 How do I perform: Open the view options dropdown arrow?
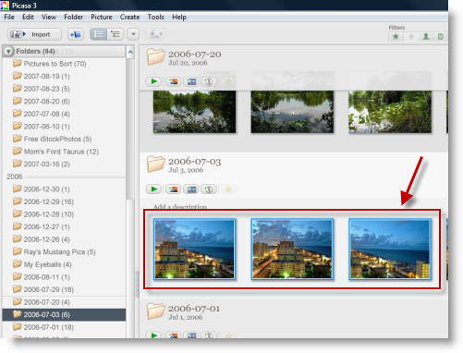pos(133,34)
